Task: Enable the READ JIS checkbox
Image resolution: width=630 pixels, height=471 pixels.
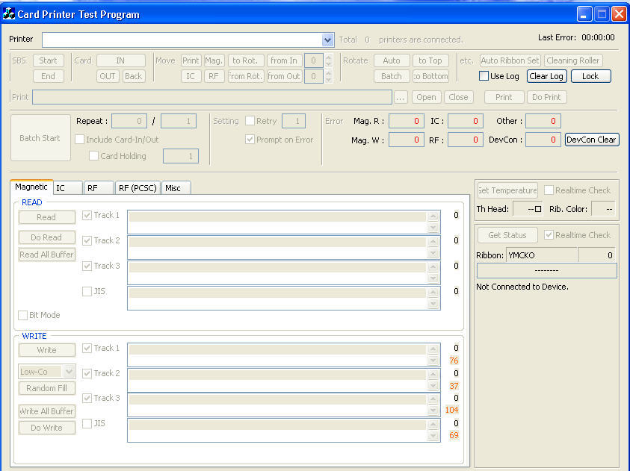Action: click(87, 291)
